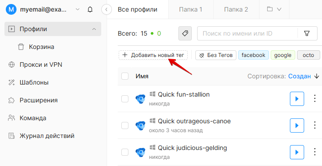The image size is (322, 166).
Task: Click the Quick fun-stallion profile name
Action: click(184, 94)
